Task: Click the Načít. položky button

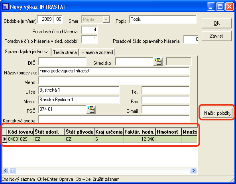Action: tap(217, 113)
